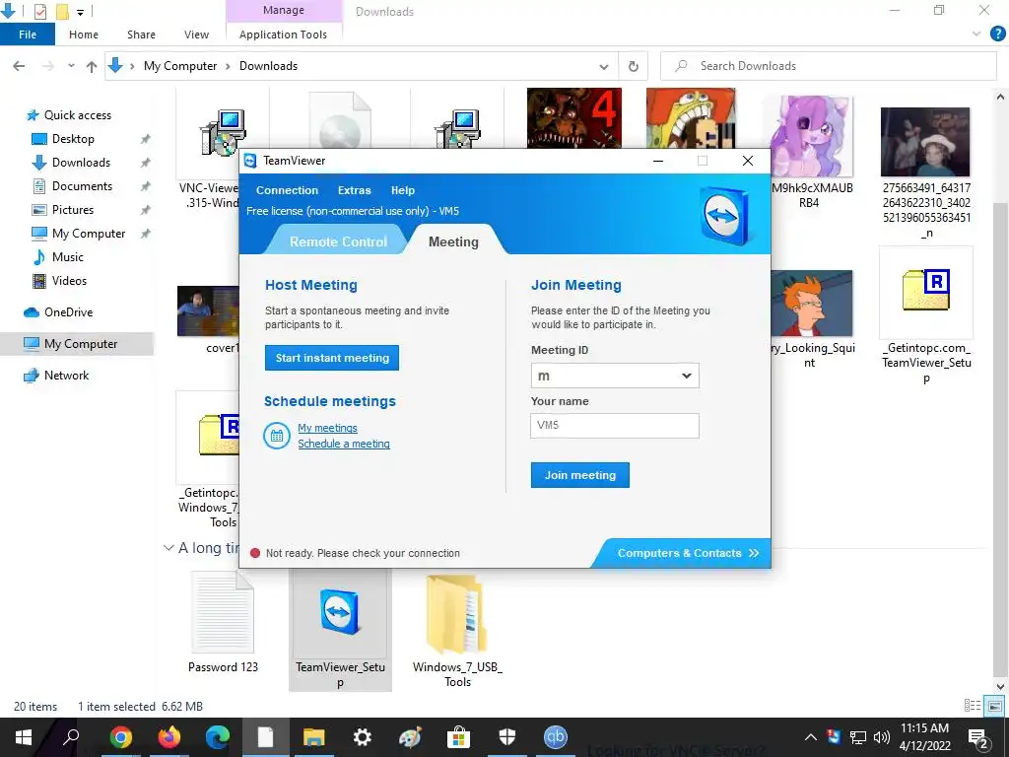Open the Help menu in TeamViewer

point(403,190)
